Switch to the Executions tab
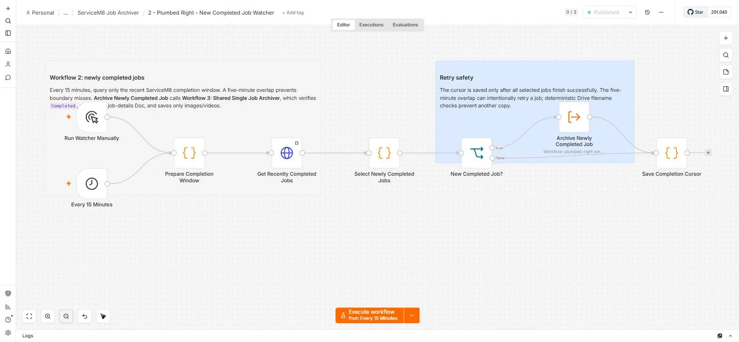 [371, 24]
